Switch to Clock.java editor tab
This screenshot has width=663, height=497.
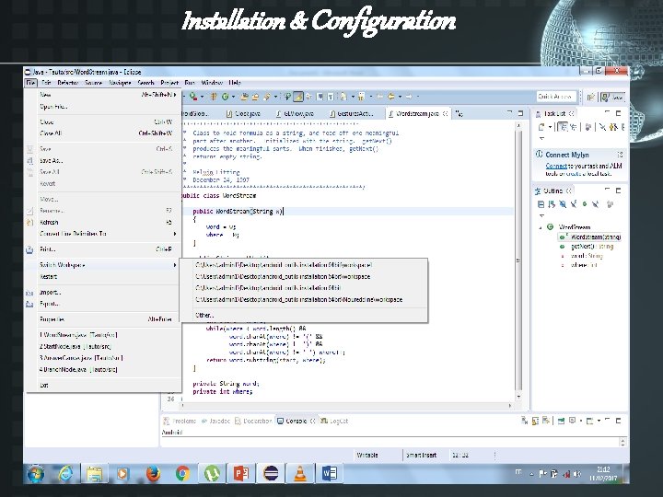pyautogui.click(x=243, y=114)
